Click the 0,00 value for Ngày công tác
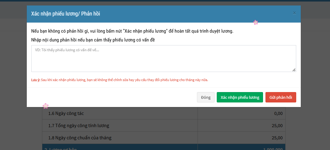 coord(278,113)
